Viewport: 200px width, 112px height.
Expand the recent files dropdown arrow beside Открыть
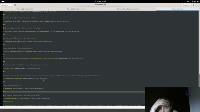pyautogui.click(x=11, y=5)
